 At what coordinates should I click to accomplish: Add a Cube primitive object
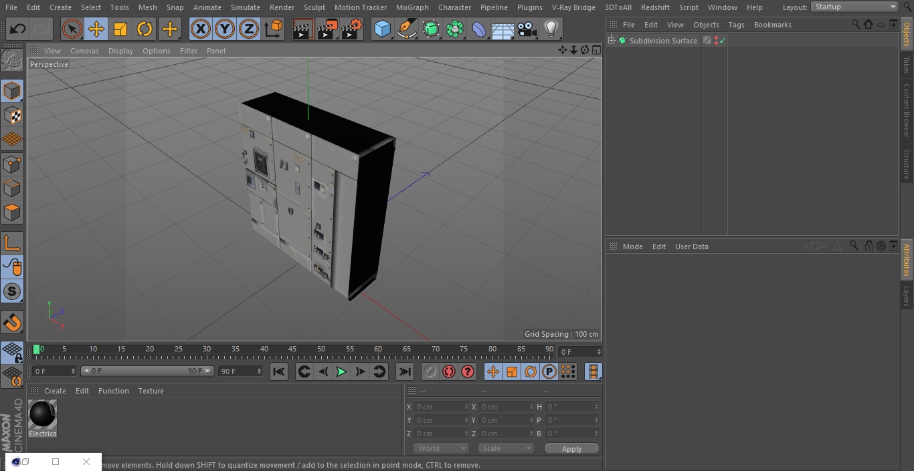[x=382, y=29]
